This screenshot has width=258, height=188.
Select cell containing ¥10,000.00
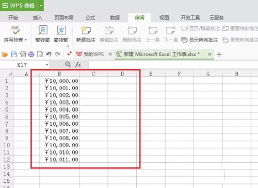click(59, 81)
